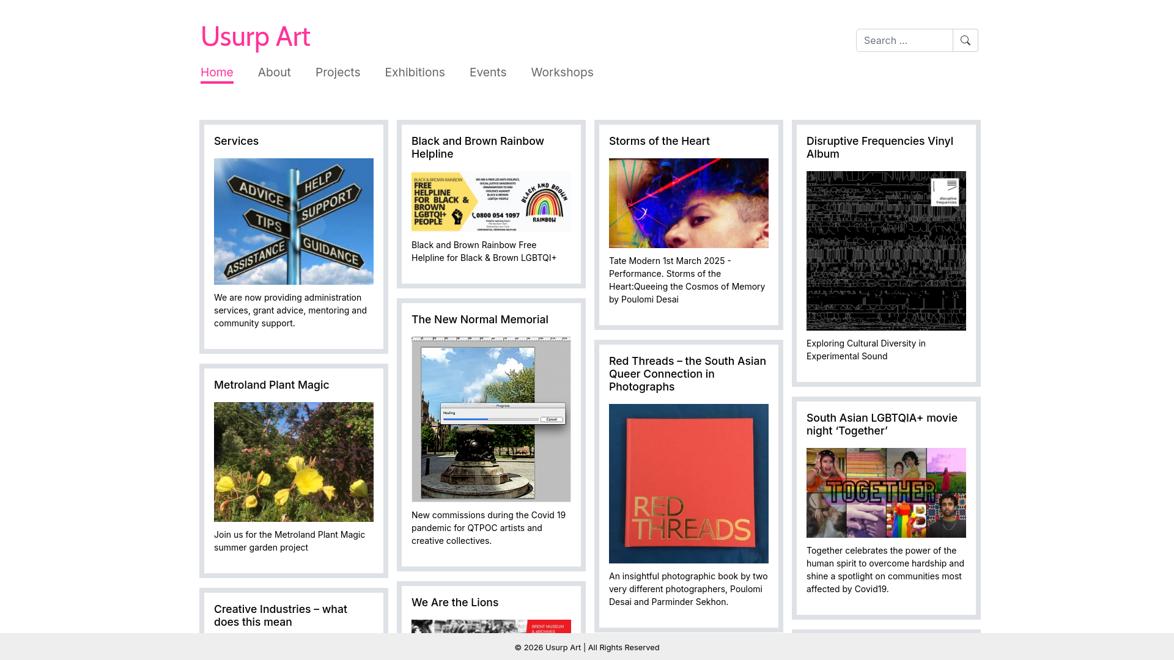The image size is (1174, 660).
Task: Click the "We are now providing administration services" text
Action: coord(290,310)
